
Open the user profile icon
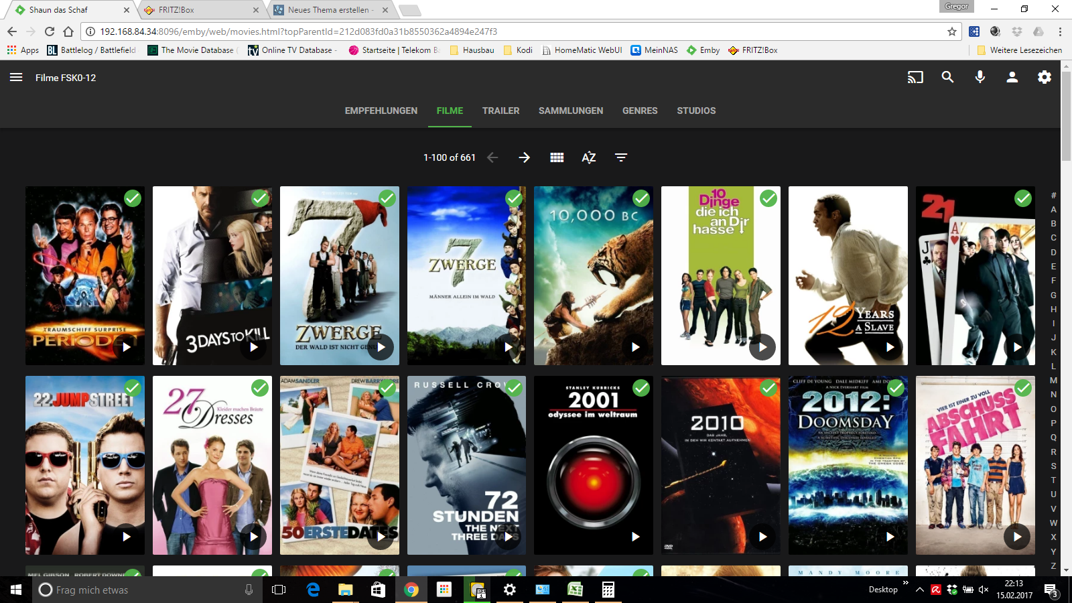click(1012, 77)
